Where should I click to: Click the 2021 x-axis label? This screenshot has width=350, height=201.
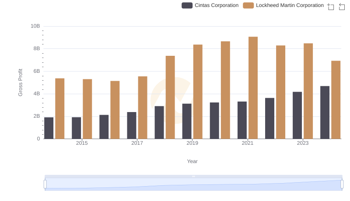[248, 143]
